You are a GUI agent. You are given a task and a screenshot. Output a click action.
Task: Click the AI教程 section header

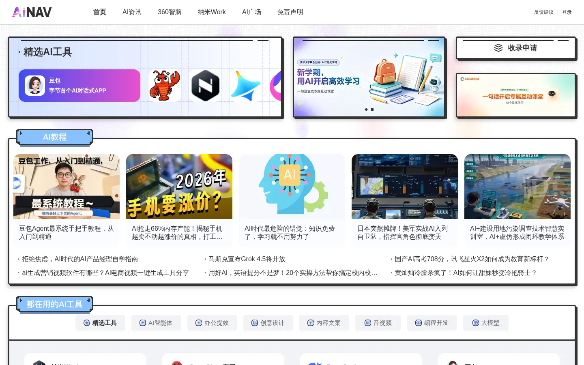pos(55,137)
